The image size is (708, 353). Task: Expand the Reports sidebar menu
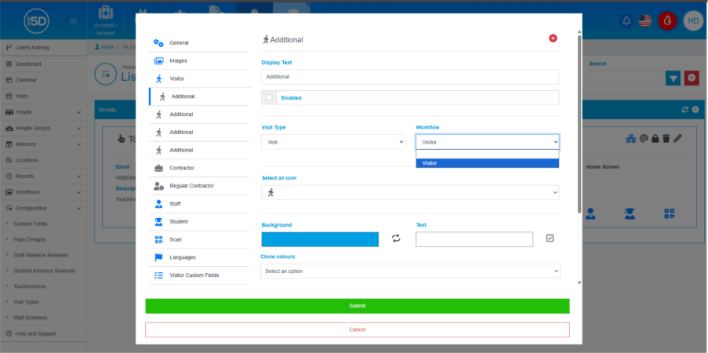click(x=43, y=176)
